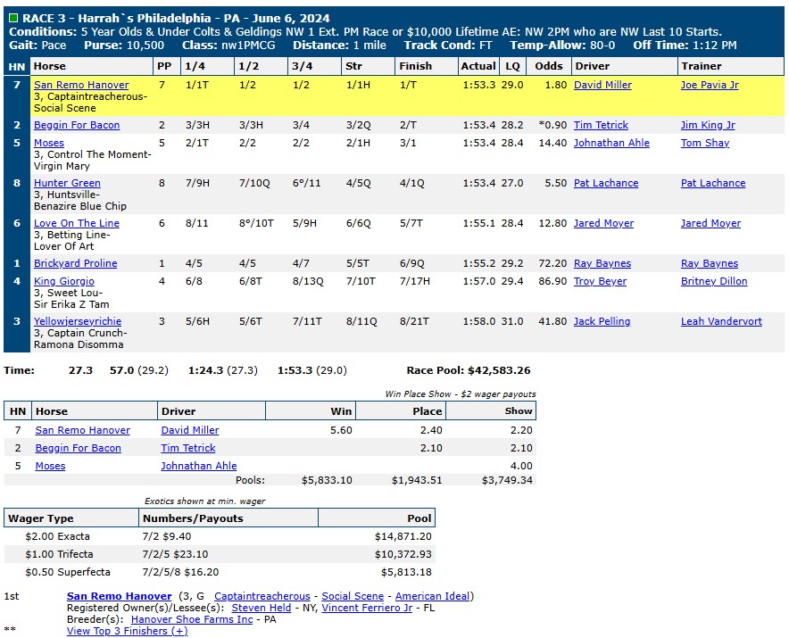
Task: Expand View Top 3 Finishers link
Action: (128, 631)
